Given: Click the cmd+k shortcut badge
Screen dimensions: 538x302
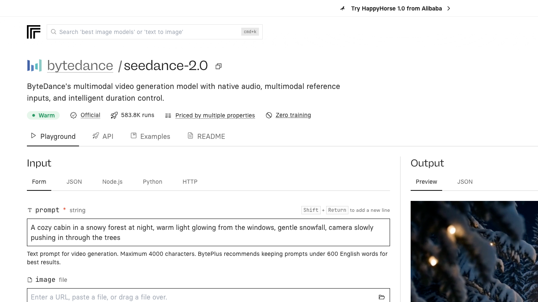Looking at the screenshot, I should coord(250,32).
